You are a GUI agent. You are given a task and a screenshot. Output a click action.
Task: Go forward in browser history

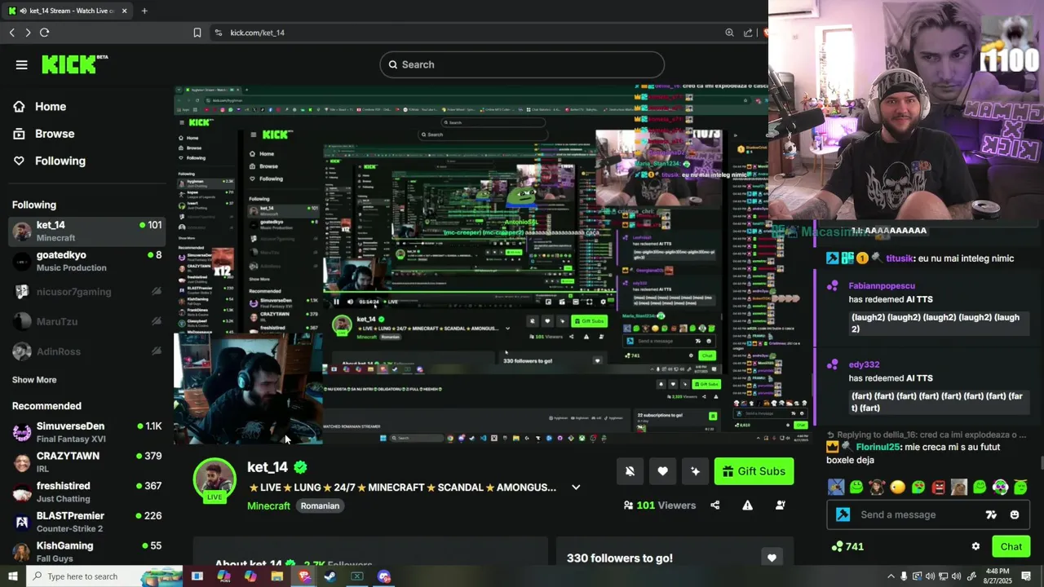pyautogui.click(x=28, y=33)
